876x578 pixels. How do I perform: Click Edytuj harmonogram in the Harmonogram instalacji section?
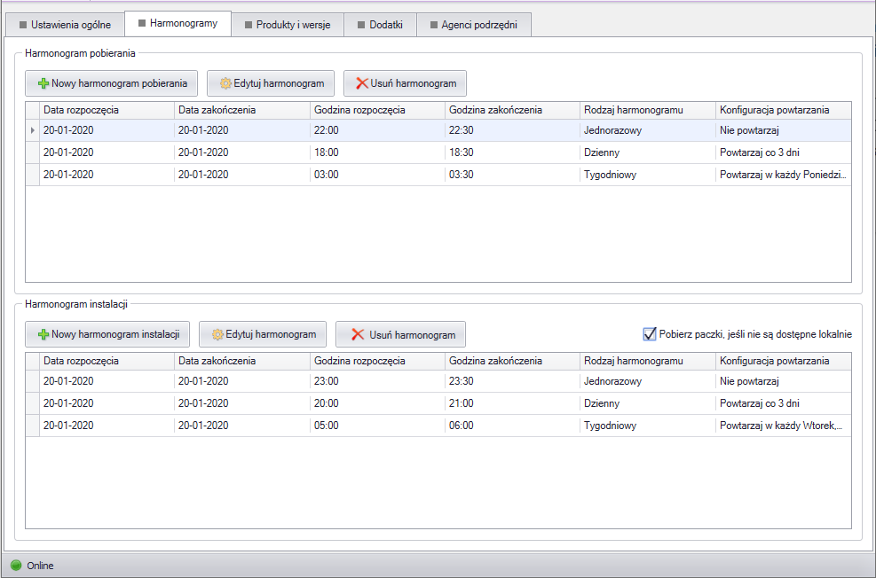point(263,335)
